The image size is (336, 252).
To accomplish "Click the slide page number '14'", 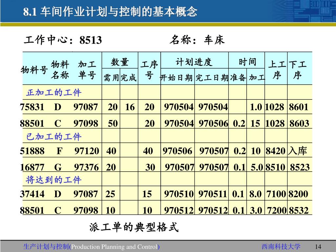I will pos(318,247).
